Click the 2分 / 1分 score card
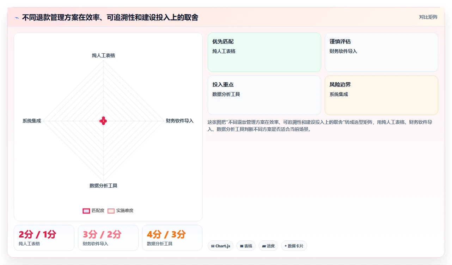This screenshot has height=265, width=452. (x=44, y=238)
